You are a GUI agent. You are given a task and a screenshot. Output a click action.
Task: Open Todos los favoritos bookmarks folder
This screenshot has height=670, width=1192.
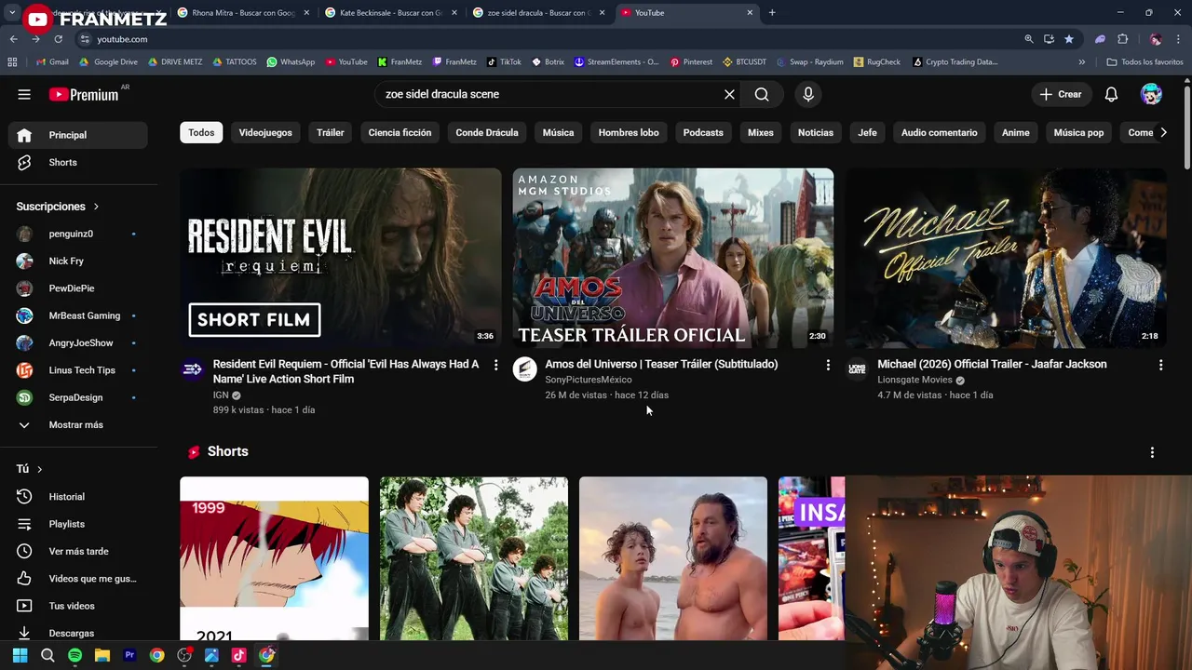pyautogui.click(x=1144, y=62)
